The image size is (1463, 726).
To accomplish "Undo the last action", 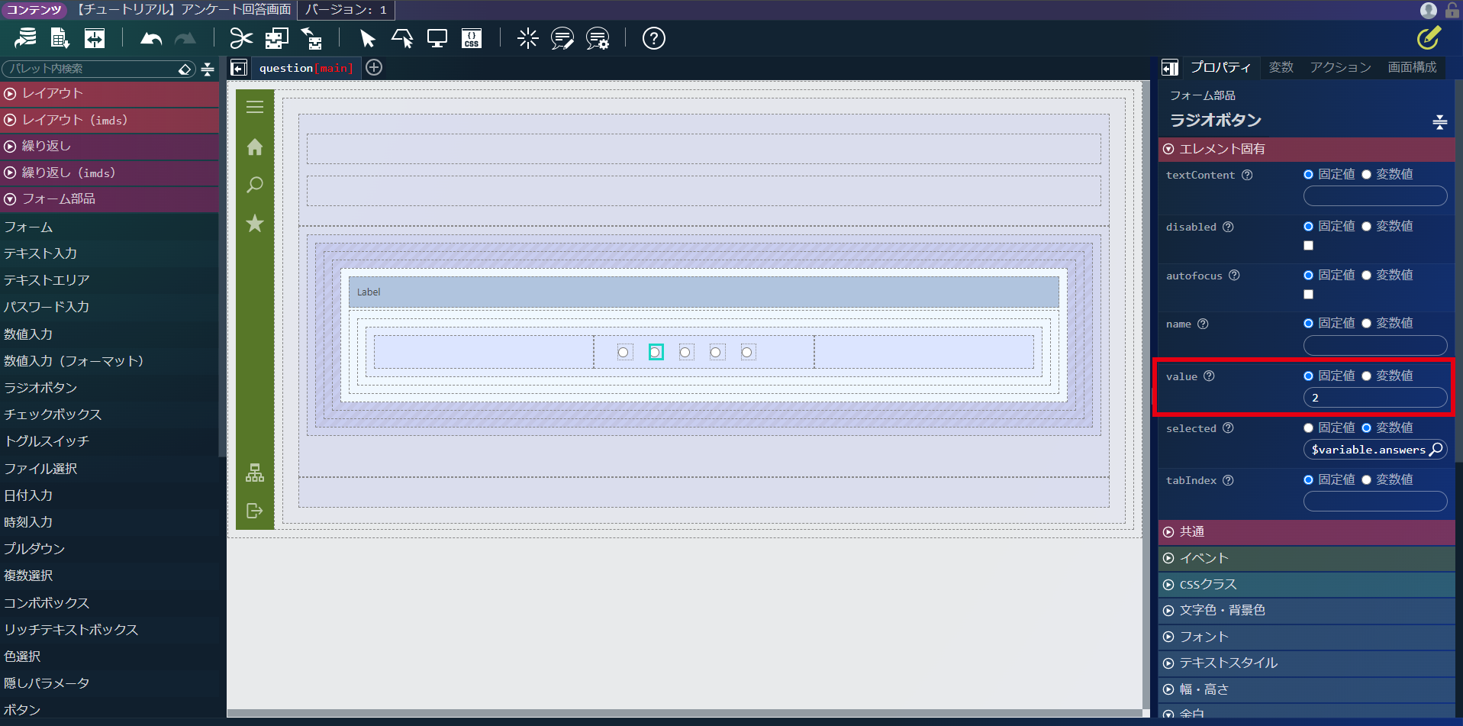I will 151,38.
